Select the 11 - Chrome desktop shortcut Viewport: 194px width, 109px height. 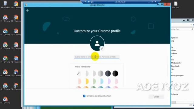click(16, 46)
